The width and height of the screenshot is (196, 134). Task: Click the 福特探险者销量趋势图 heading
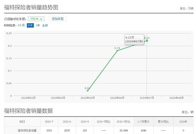[31, 7]
